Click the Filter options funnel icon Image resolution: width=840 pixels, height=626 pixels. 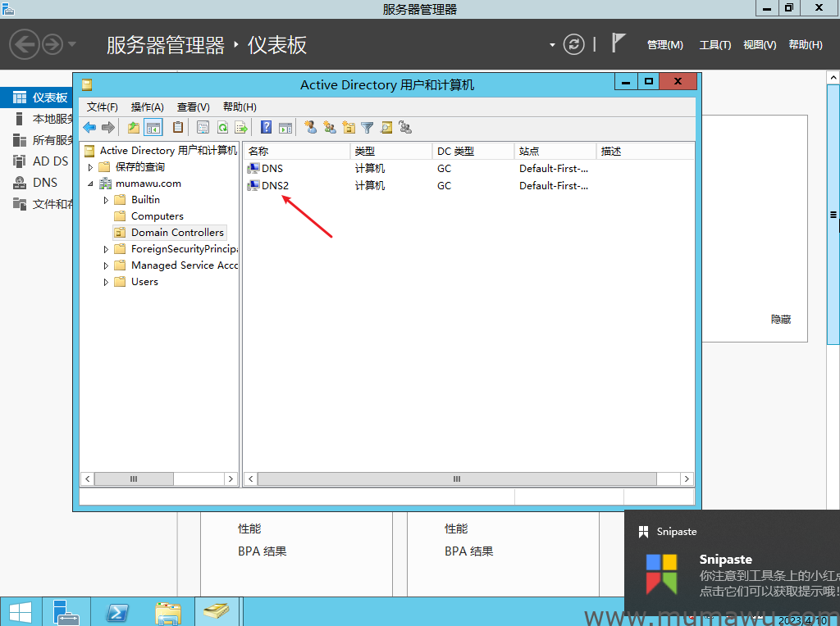pyautogui.click(x=367, y=127)
